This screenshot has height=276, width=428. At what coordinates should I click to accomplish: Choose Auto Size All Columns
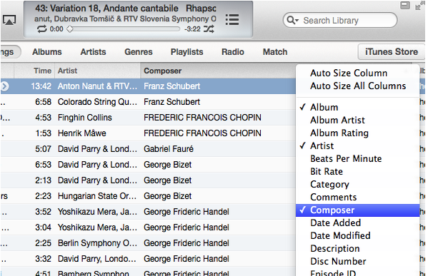(x=357, y=86)
